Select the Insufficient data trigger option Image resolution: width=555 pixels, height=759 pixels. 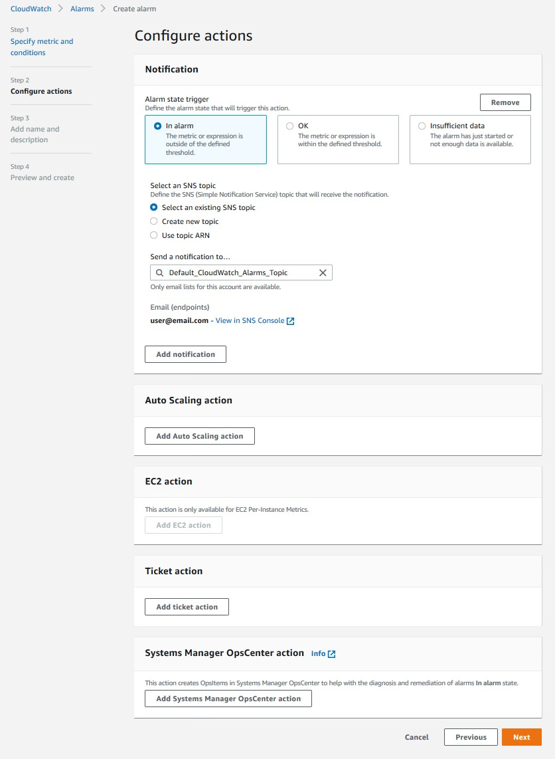tap(422, 126)
